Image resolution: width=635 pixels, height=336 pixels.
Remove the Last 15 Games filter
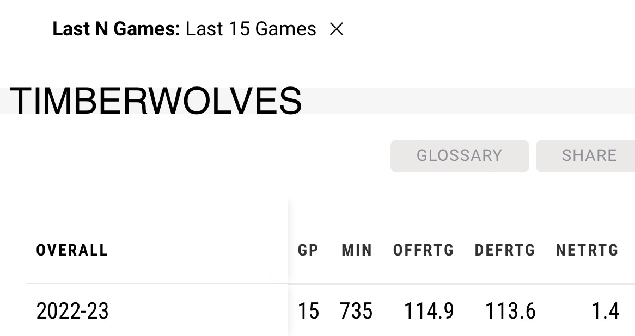(x=337, y=29)
